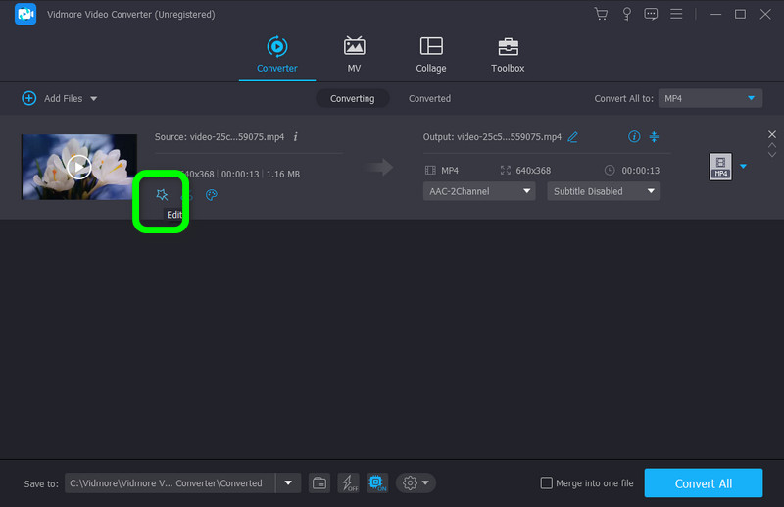
Task: Expand the Convert All to MP4 dropdown
Action: 710,98
